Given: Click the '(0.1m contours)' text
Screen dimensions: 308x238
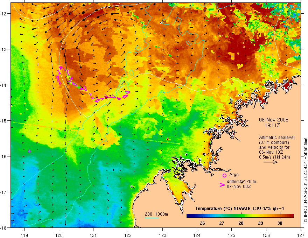Looking at the screenshot, I should tap(274, 142).
